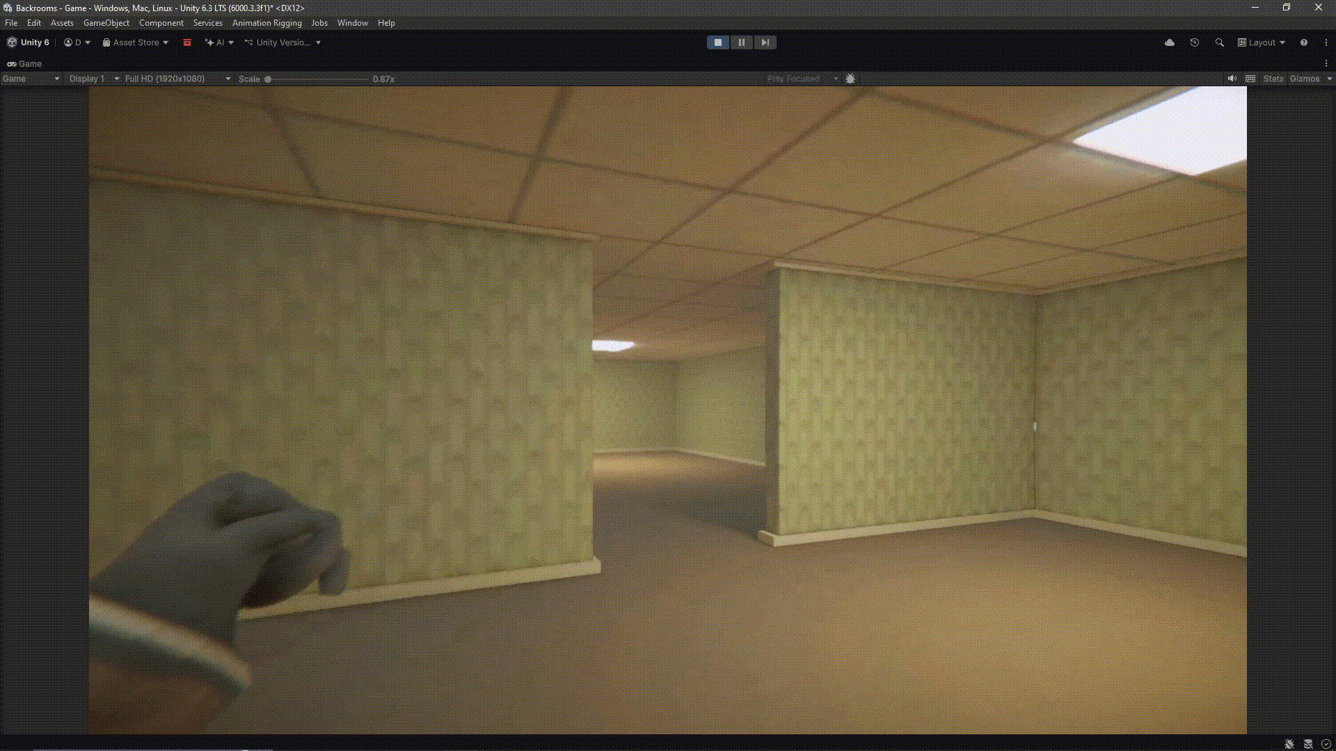Screen dimensions: 1336x751
Task: Click the red package notification icon
Action: click(187, 42)
